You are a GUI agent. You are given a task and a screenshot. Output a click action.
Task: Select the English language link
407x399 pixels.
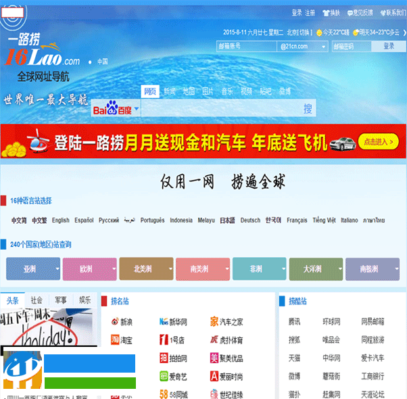click(x=60, y=220)
